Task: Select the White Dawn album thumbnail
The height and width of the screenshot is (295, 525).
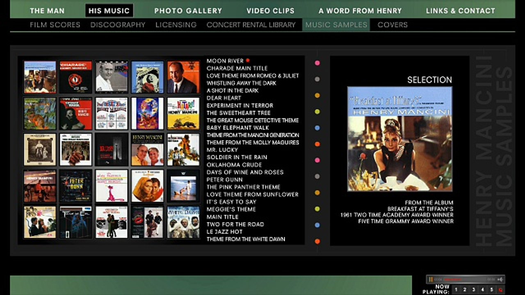Action: tap(183, 222)
